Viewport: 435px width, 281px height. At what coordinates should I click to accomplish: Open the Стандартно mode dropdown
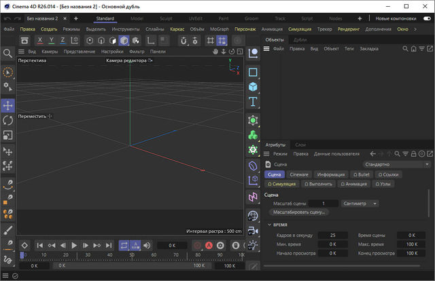pos(398,164)
